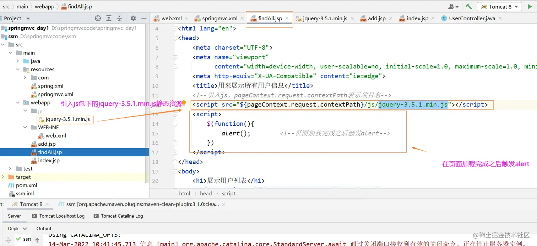Screen dimensions: 537x246
Task: Expand the test folder in project tree
Action: pyautogui.click(x=10, y=169)
